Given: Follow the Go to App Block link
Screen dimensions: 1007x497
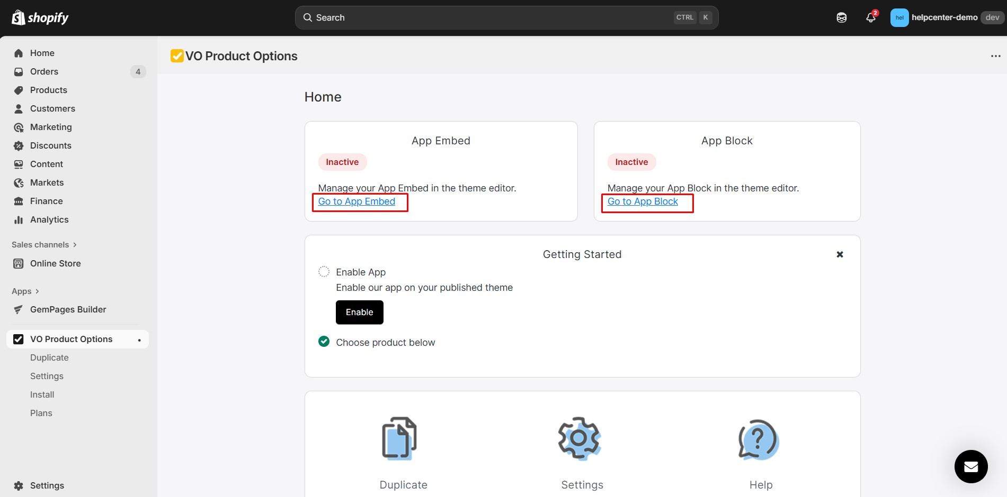Looking at the screenshot, I should pos(643,201).
